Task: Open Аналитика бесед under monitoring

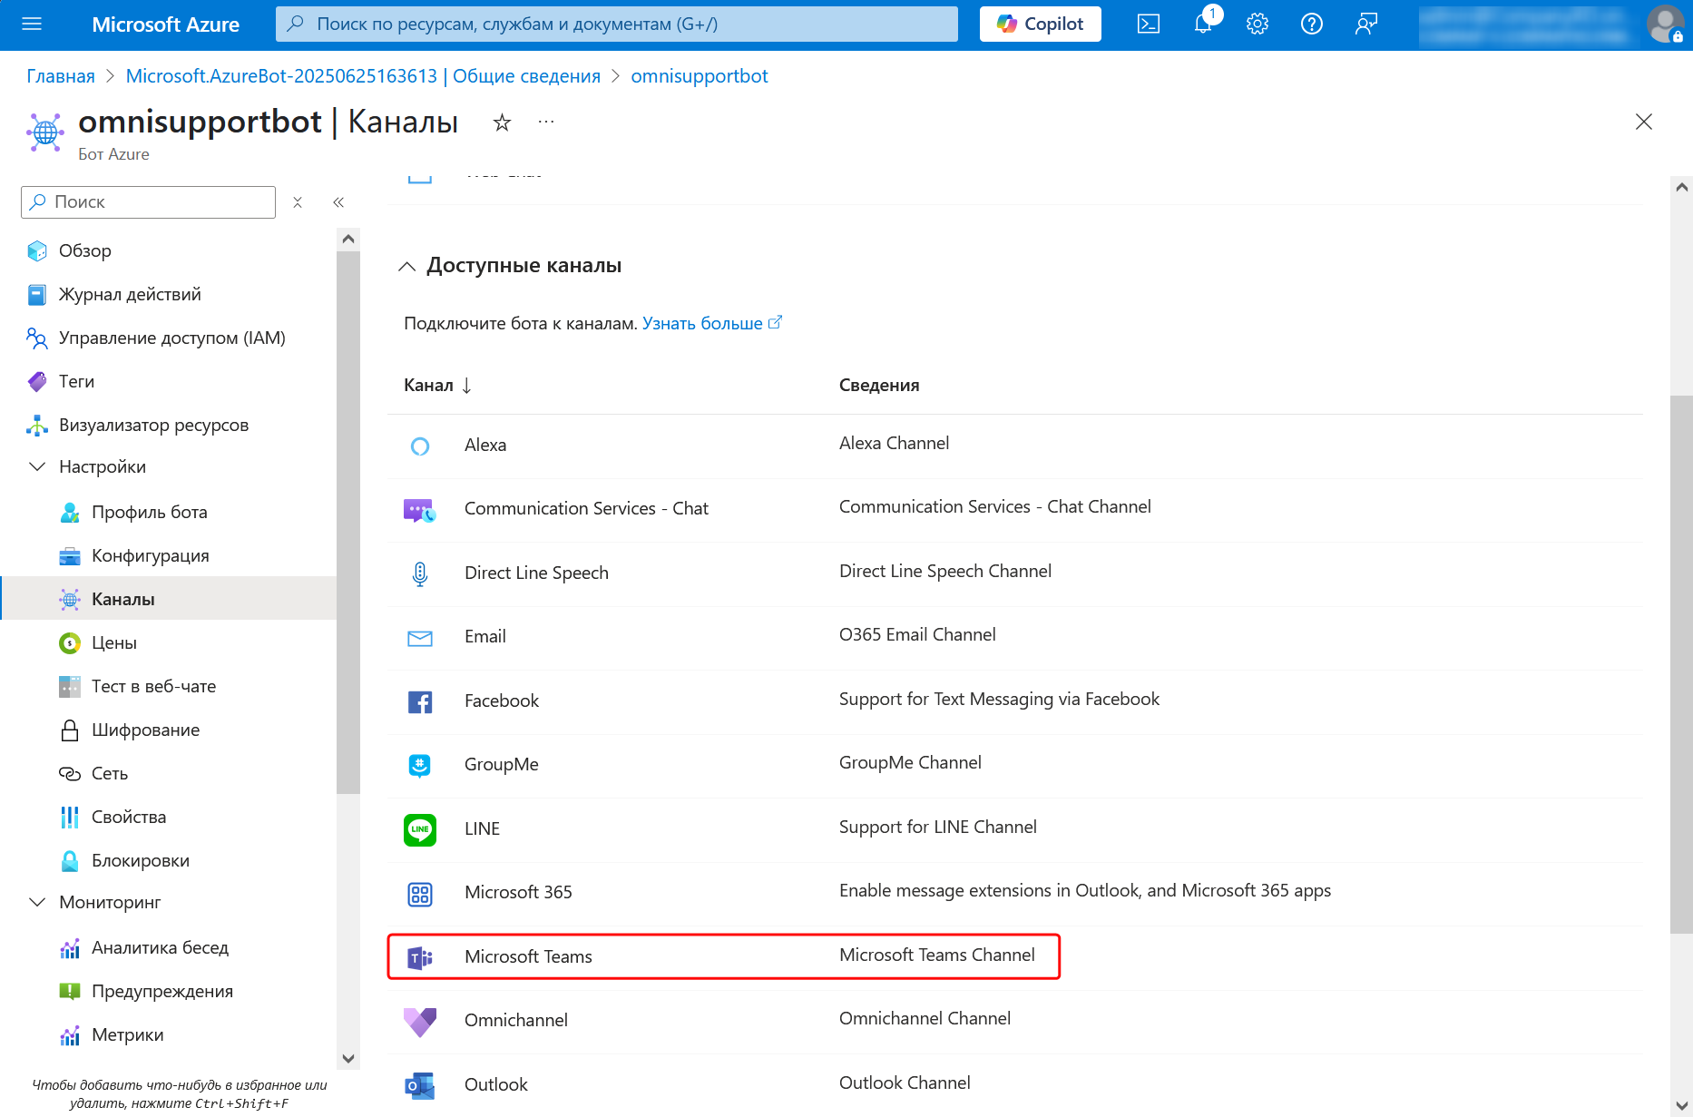Action: coord(160,948)
